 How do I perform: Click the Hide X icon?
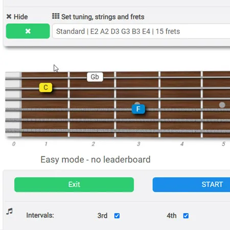tap(9, 16)
